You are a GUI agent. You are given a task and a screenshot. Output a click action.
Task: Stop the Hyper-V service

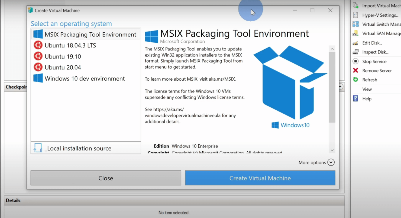click(x=374, y=61)
